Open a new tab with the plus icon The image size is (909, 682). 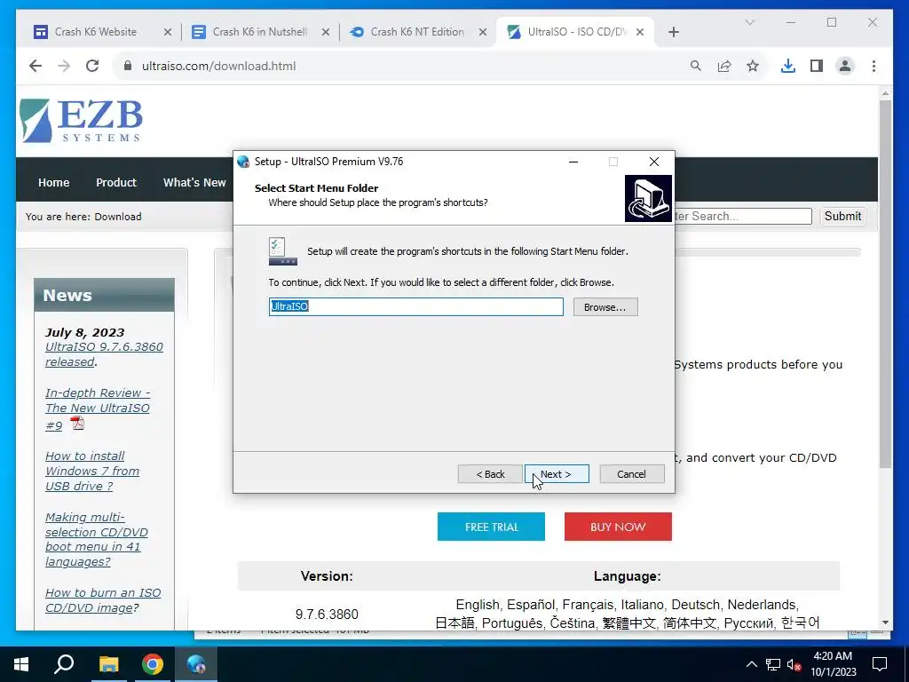[673, 32]
